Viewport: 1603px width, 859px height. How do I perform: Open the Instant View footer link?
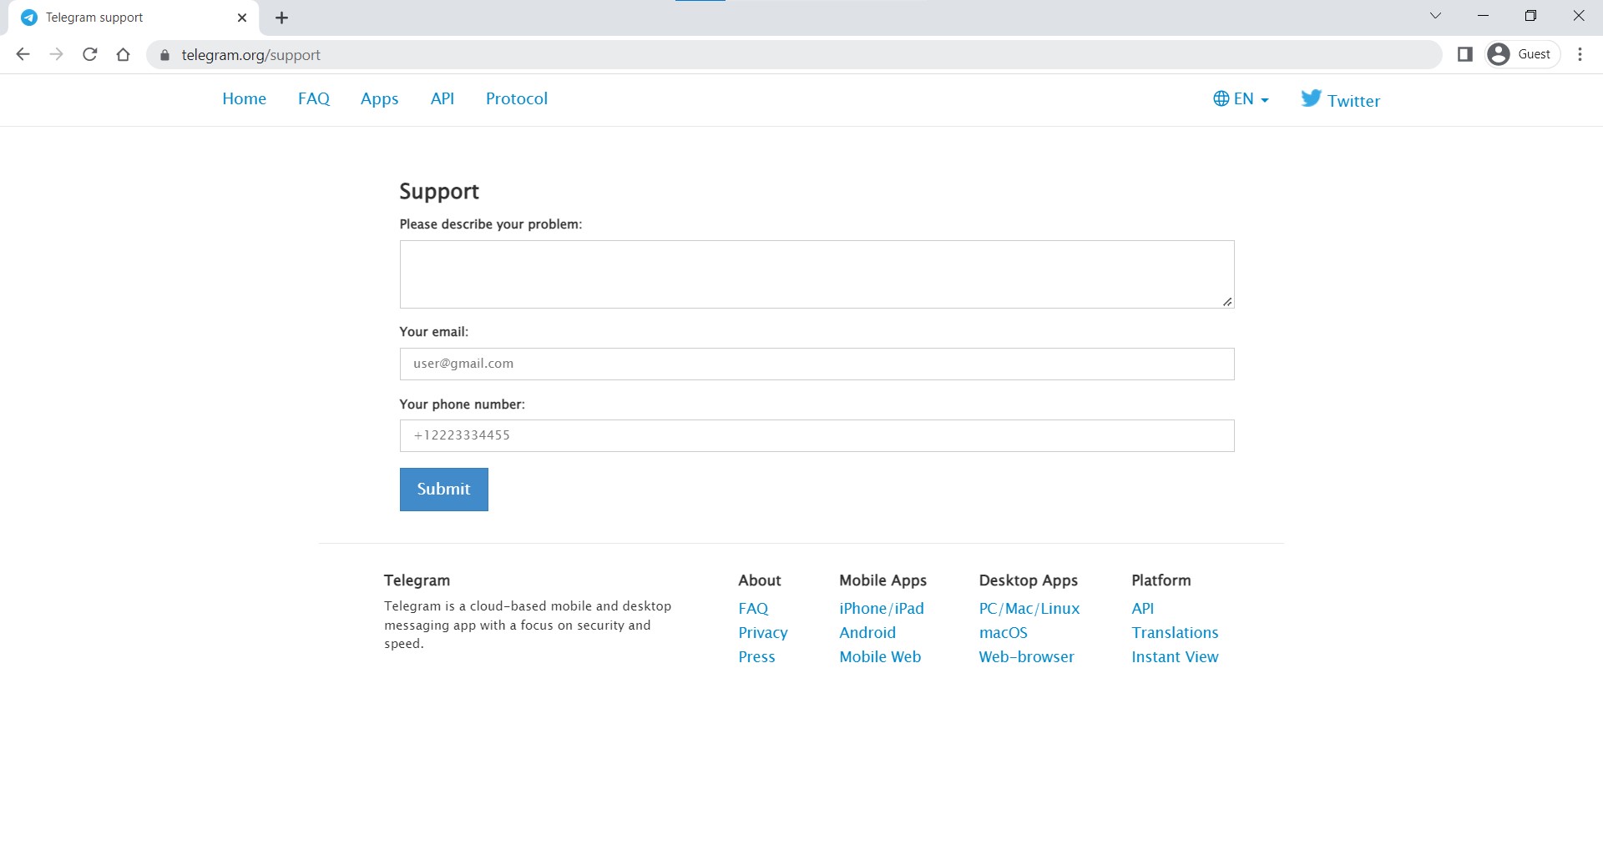1175,657
